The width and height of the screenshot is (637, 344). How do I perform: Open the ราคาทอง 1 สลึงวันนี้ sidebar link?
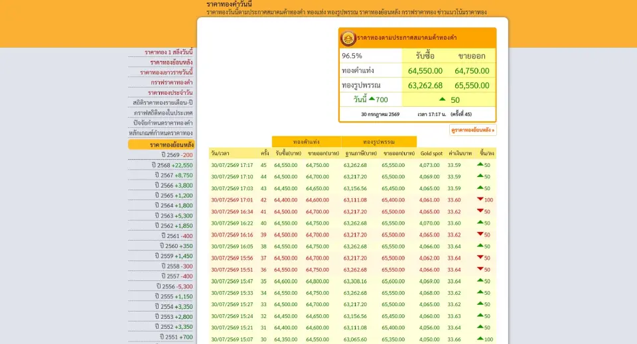pos(169,52)
